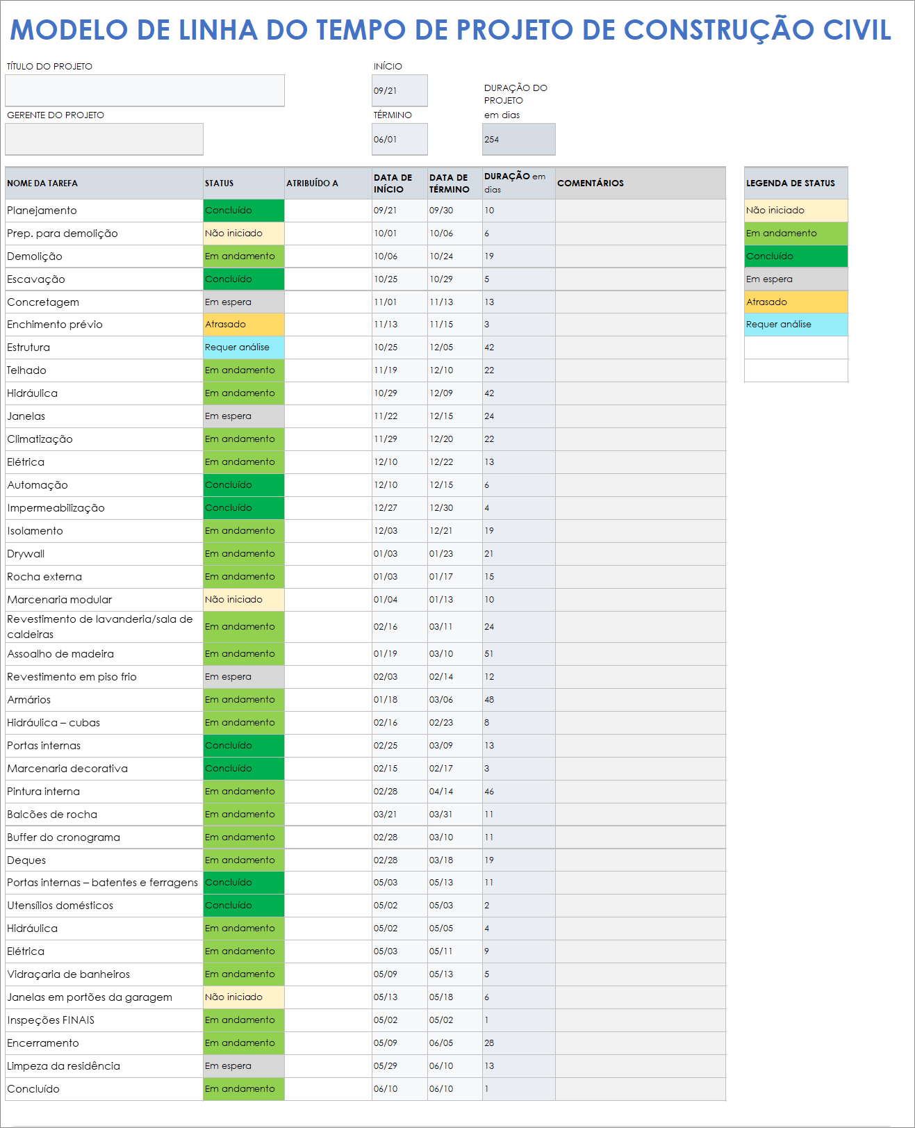Click the Comentários column header
The image size is (915, 1128).
point(641,183)
